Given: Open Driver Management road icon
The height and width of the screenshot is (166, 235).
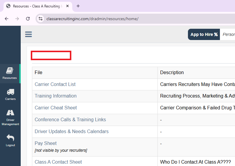Looking at the screenshot, I should pyautogui.click(x=10, y=113).
